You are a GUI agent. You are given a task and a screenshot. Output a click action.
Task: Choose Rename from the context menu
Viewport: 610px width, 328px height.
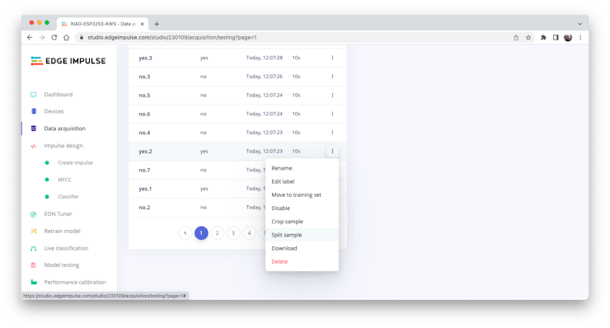tap(282, 168)
